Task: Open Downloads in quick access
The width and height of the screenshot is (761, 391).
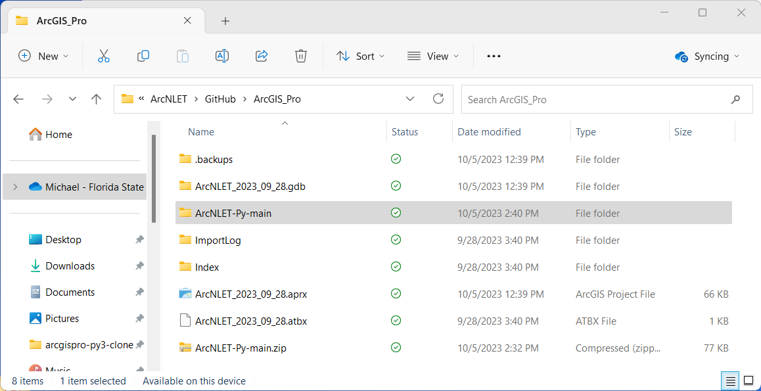Action: click(62, 266)
